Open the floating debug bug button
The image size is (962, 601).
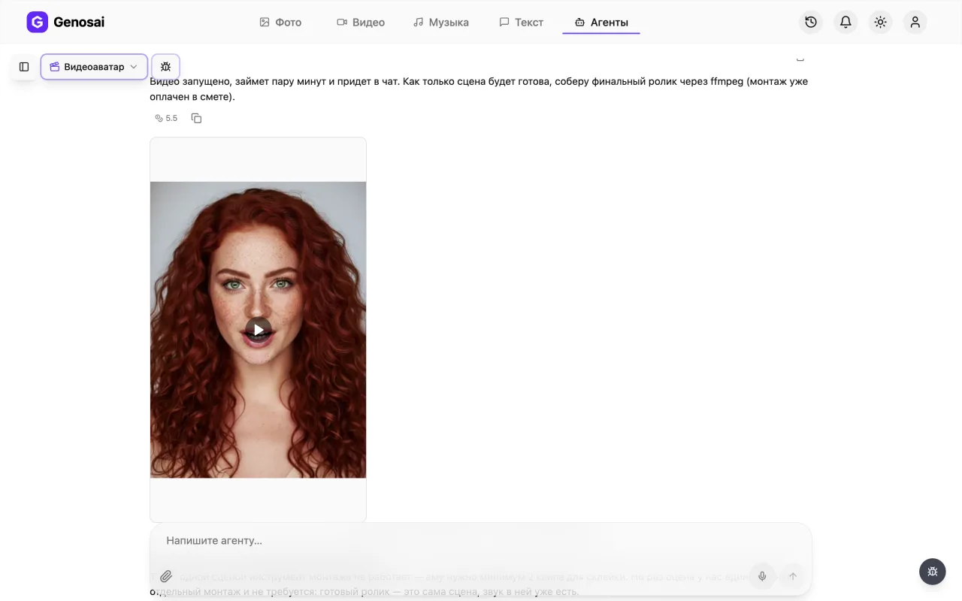coord(933,572)
